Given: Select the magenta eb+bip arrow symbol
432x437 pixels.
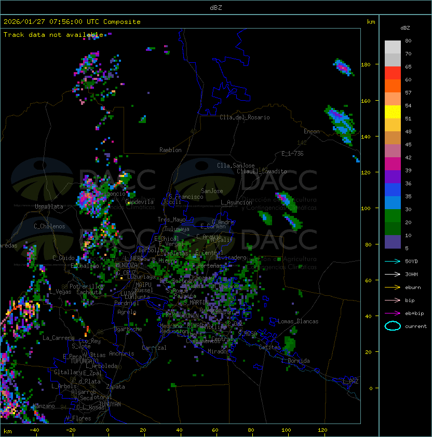Looking at the screenshot, I should tap(393, 313).
